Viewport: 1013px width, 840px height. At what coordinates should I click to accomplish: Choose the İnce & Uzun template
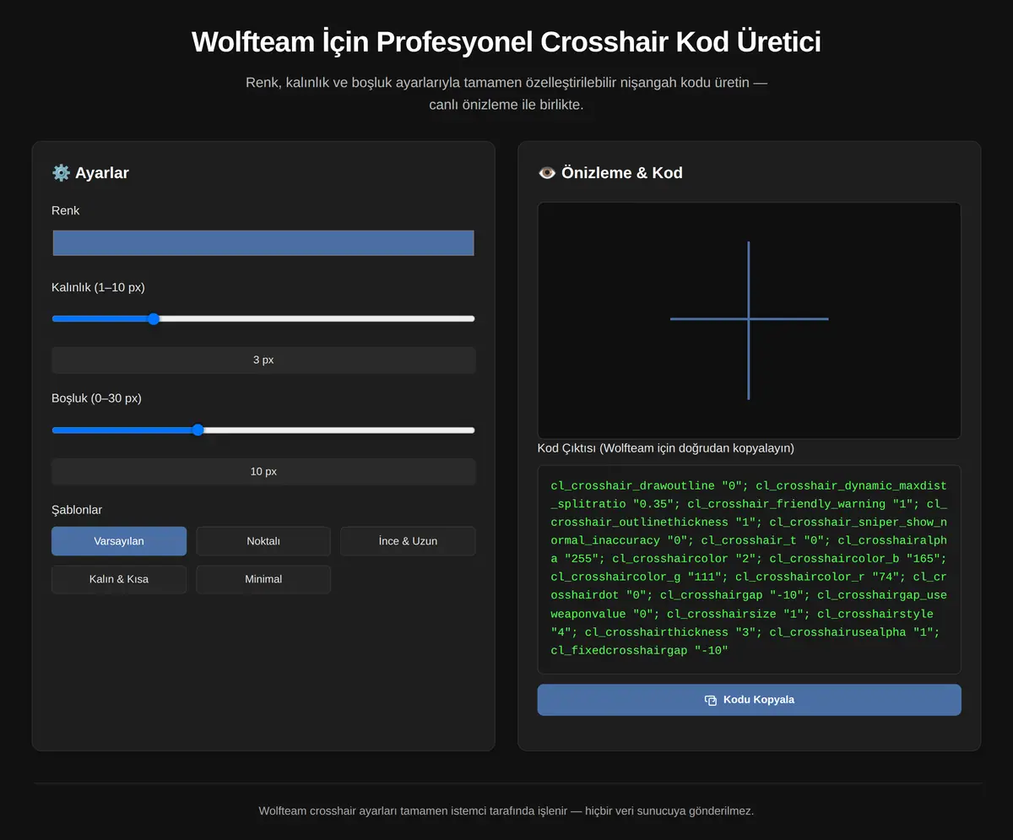tap(408, 541)
